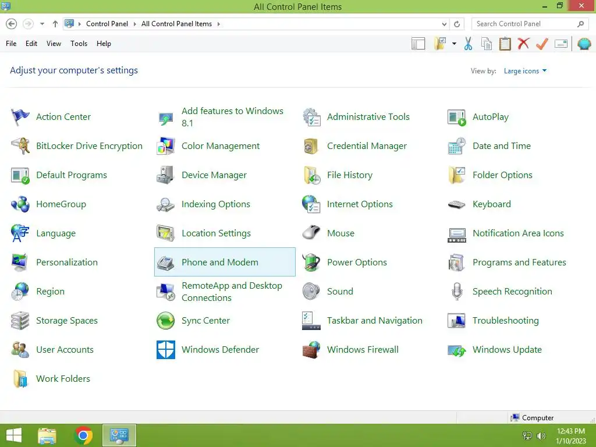Open the Troubleshooting link
Viewport: 596px width, 447px height.
[x=506, y=321]
